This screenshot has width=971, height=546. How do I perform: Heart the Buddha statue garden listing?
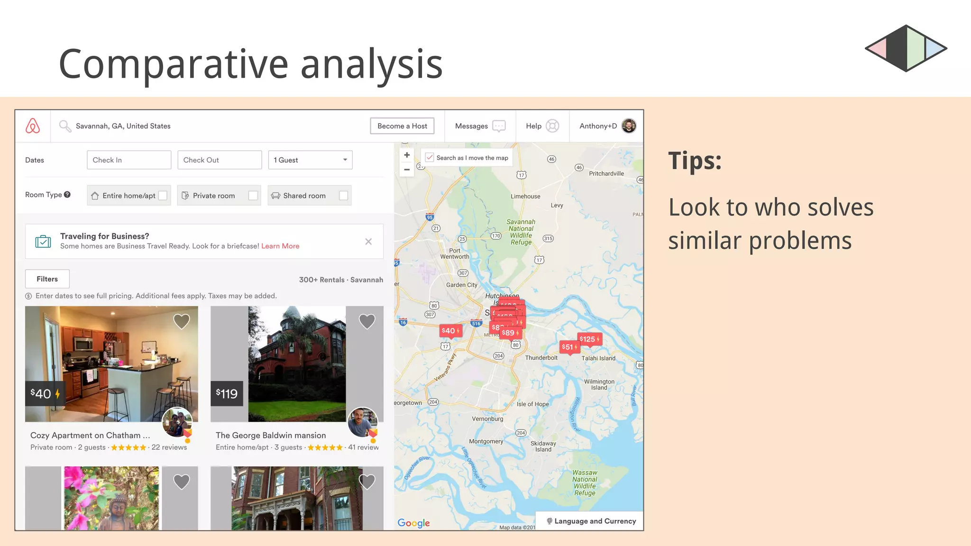point(182,482)
